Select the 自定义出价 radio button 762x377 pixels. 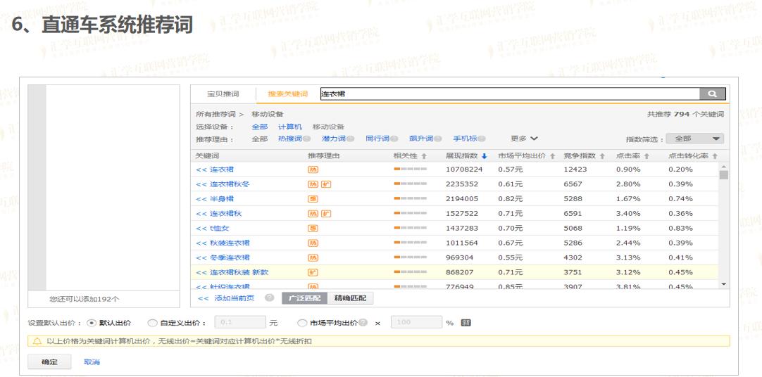pos(152,323)
